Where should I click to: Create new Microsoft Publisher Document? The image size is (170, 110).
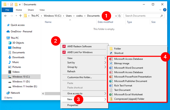click(x=137, y=81)
